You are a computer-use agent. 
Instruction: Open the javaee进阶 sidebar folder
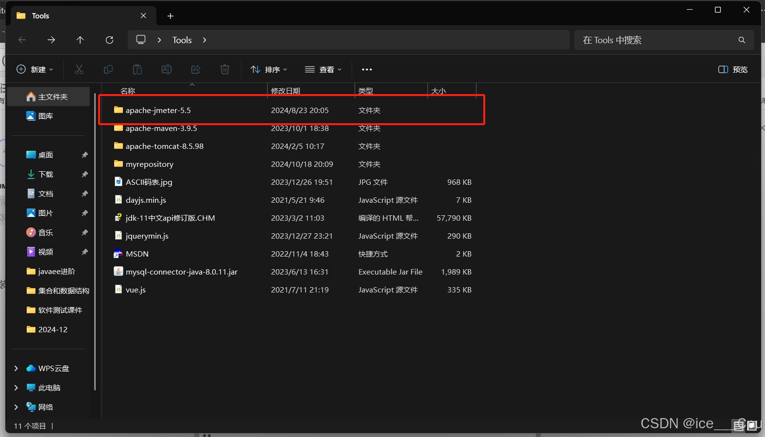[x=50, y=272]
